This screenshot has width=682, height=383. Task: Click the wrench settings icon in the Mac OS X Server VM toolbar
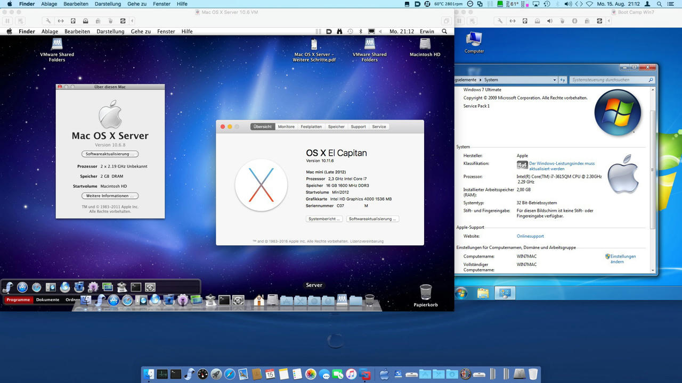pos(48,21)
